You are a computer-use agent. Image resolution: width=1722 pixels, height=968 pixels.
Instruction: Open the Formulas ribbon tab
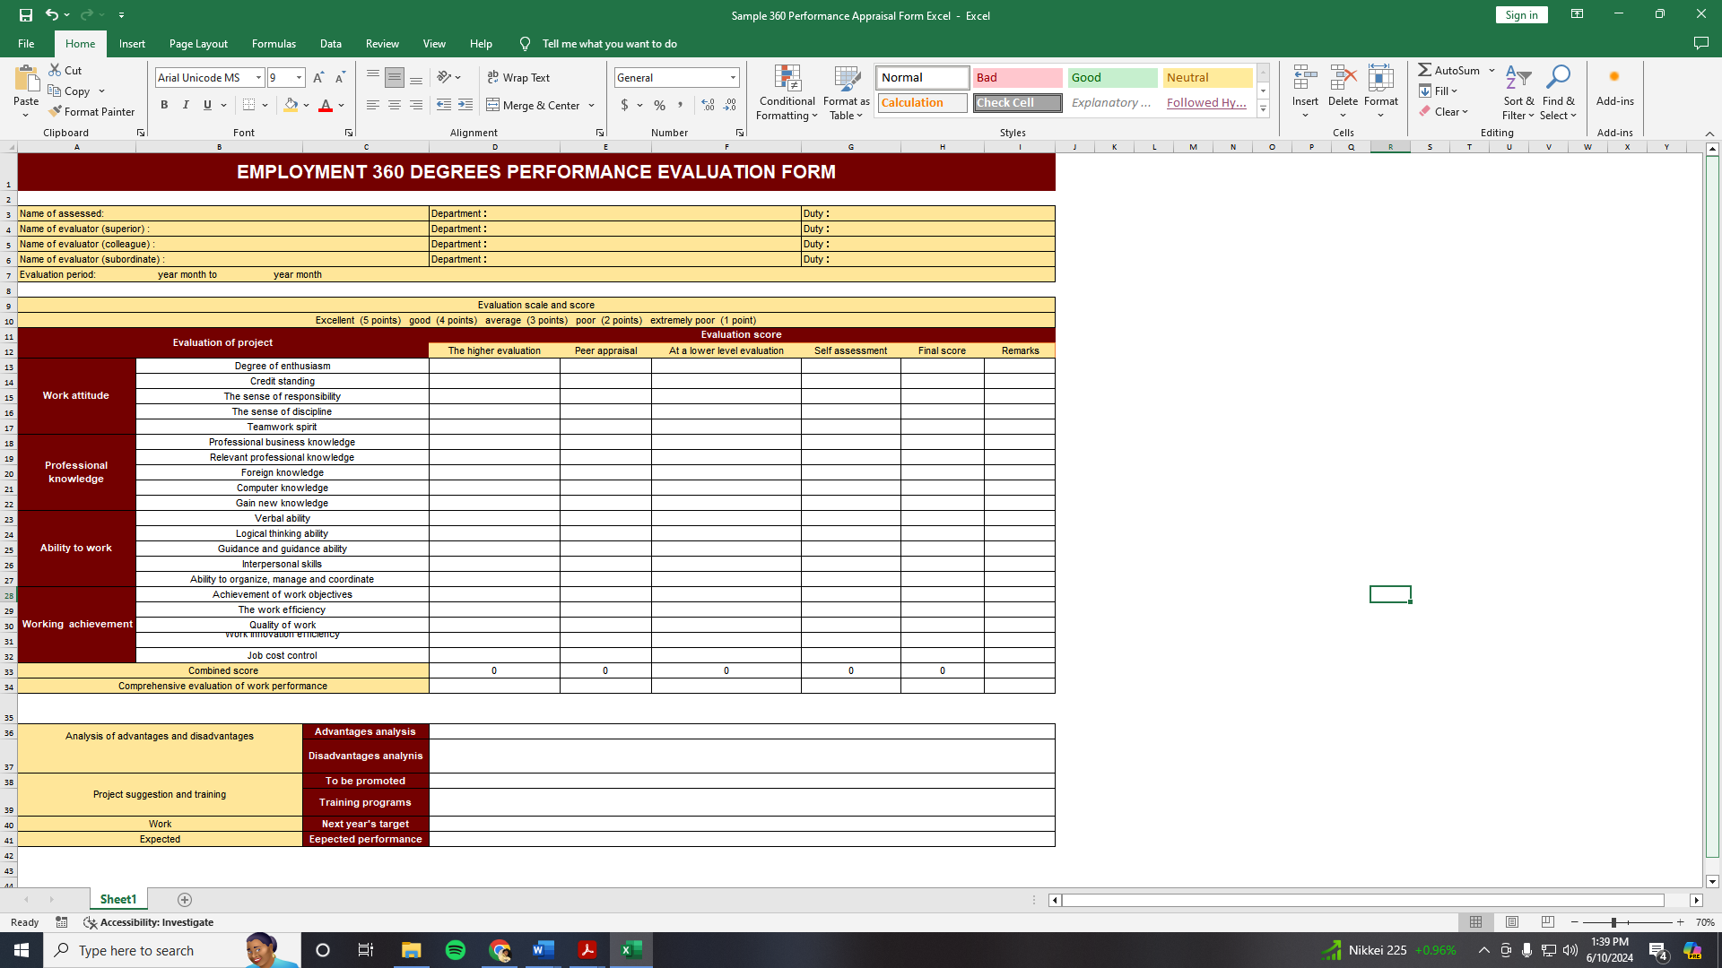click(x=274, y=44)
